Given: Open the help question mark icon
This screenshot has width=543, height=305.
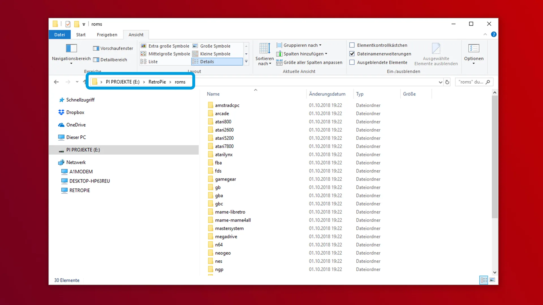Looking at the screenshot, I should pos(494,34).
